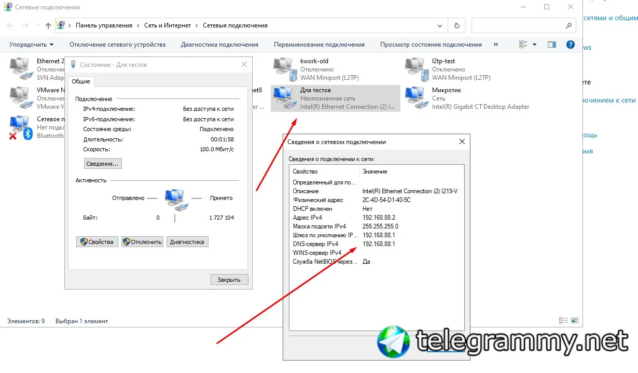Click the Отключить button
The height and width of the screenshot is (373, 638).
142,242
